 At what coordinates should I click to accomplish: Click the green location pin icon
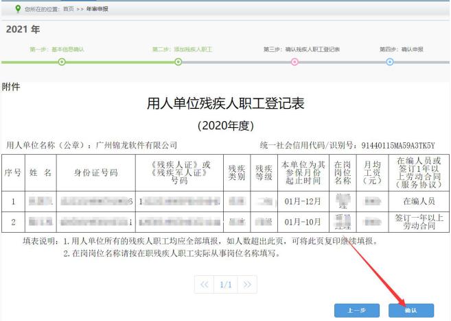tap(18, 9)
